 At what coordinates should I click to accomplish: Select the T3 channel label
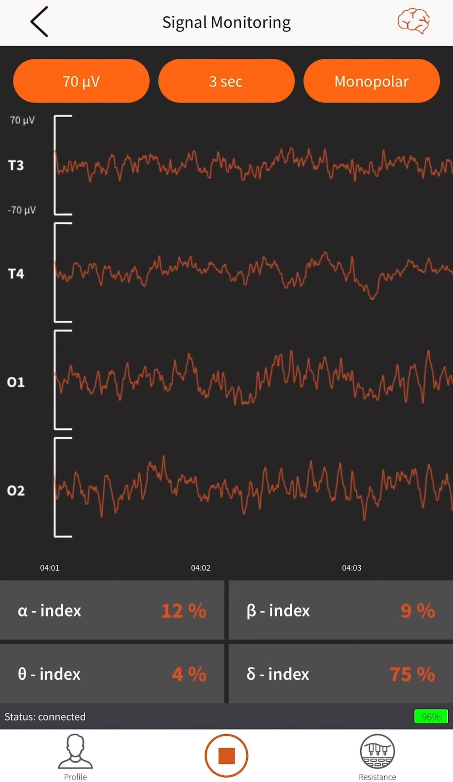click(x=16, y=165)
